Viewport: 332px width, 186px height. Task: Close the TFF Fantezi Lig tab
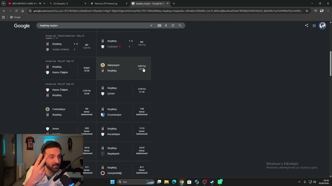pyautogui.click(x=127, y=4)
